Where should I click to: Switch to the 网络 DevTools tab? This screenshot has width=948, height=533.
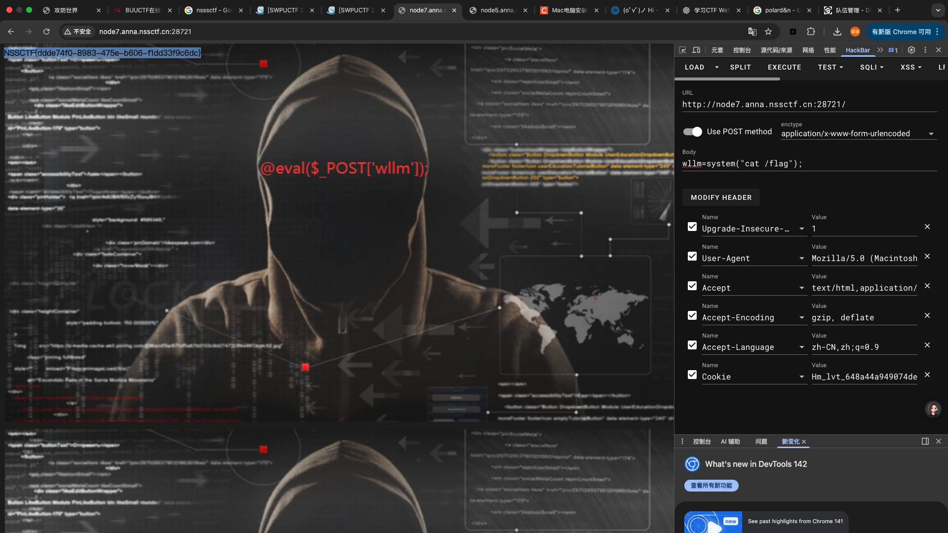click(x=808, y=50)
